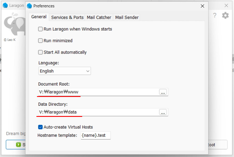Click the Preferences window title icon

coord(29,6)
